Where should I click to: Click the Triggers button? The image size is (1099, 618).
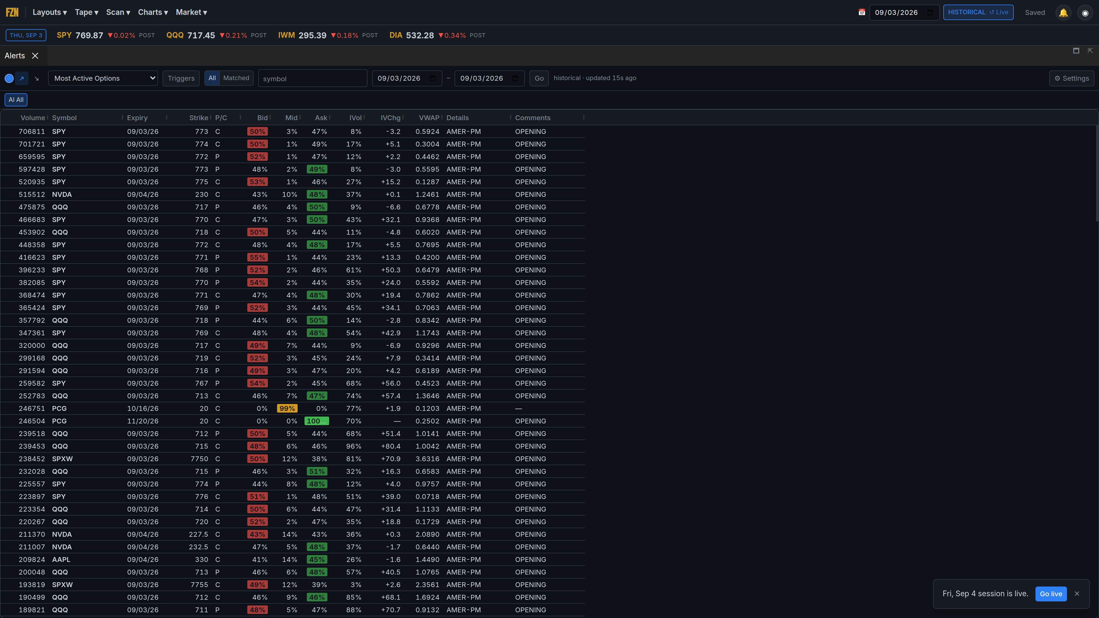181,78
